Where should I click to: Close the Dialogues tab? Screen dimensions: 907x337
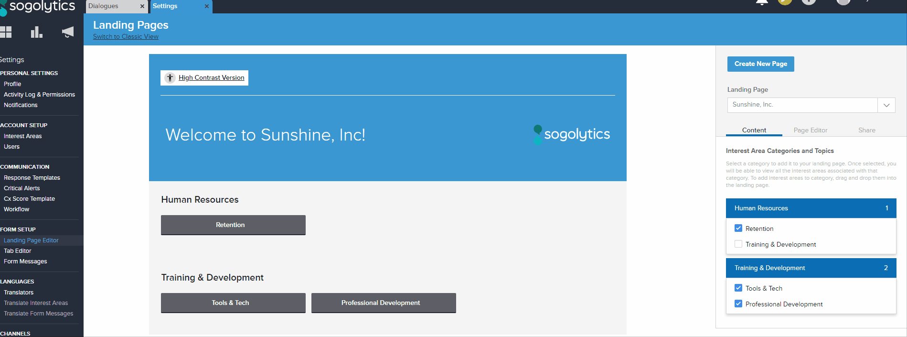click(142, 6)
